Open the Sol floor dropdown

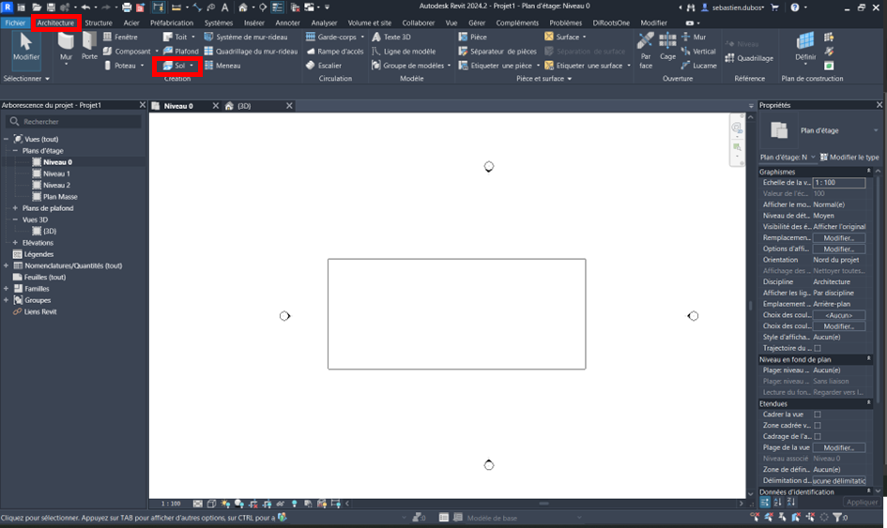pyautogui.click(x=191, y=66)
